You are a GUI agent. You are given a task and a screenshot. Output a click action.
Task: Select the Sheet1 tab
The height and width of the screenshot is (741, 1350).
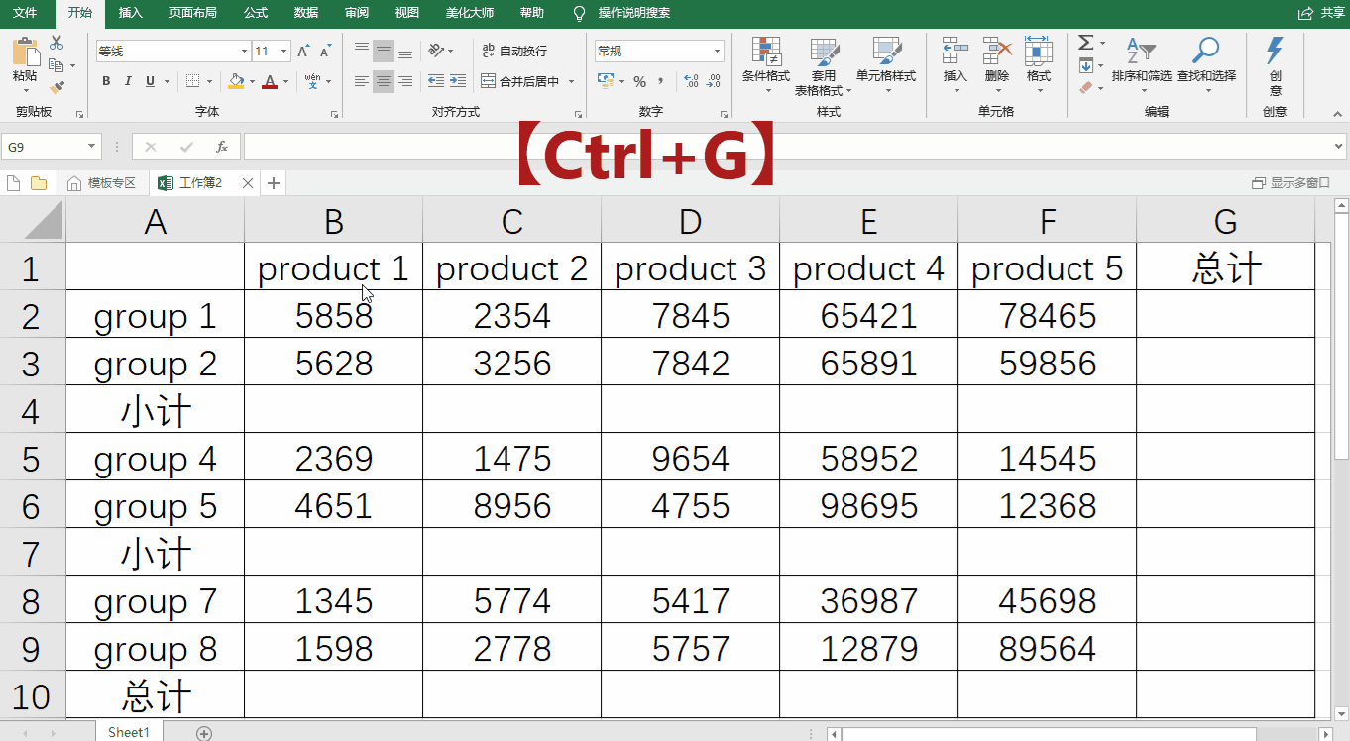(x=129, y=732)
